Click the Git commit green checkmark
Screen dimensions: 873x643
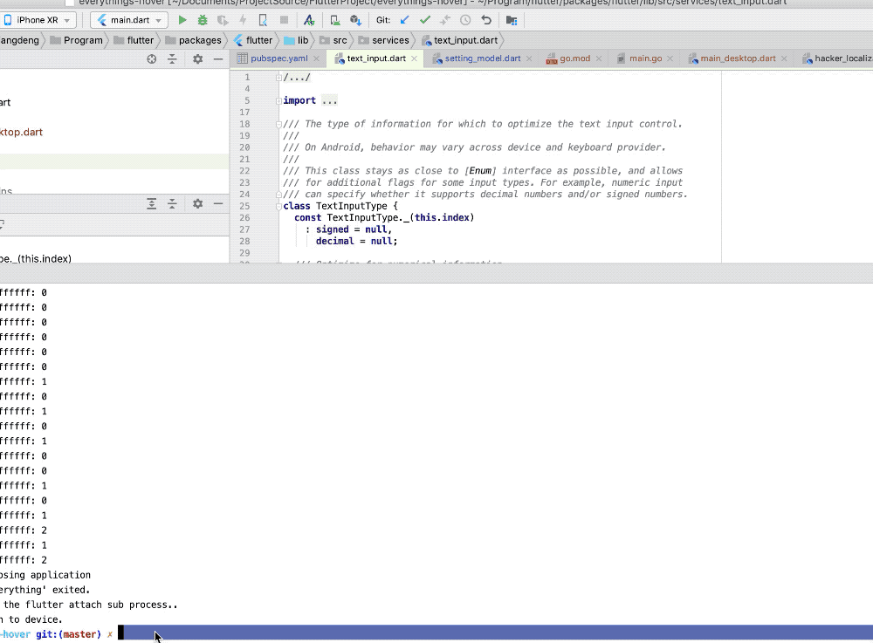(425, 20)
